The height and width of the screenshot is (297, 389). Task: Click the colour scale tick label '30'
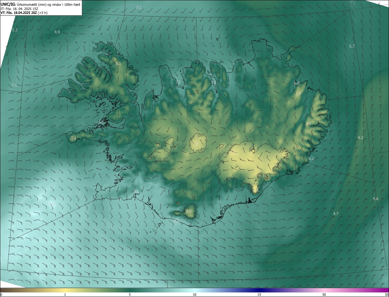pos(324,295)
